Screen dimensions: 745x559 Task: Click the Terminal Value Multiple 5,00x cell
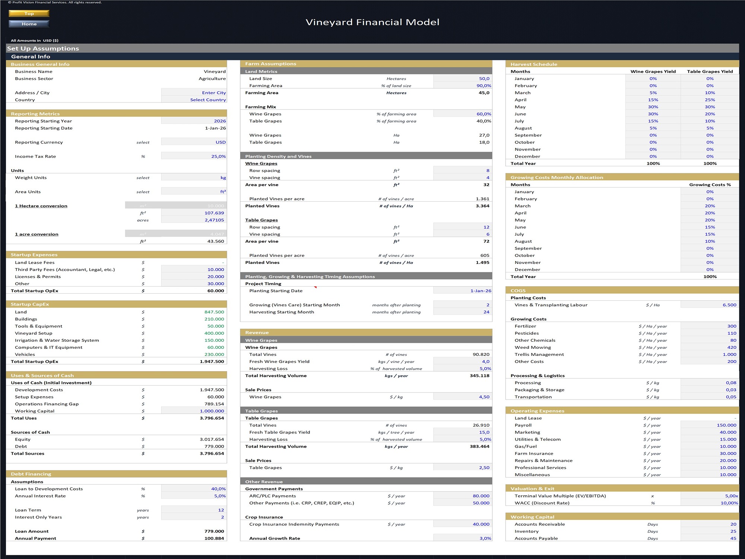pos(709,496)
